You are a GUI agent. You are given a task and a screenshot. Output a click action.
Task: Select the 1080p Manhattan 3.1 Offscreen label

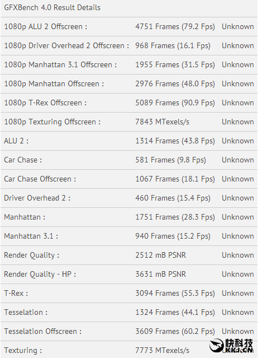(x=60, y=65)
